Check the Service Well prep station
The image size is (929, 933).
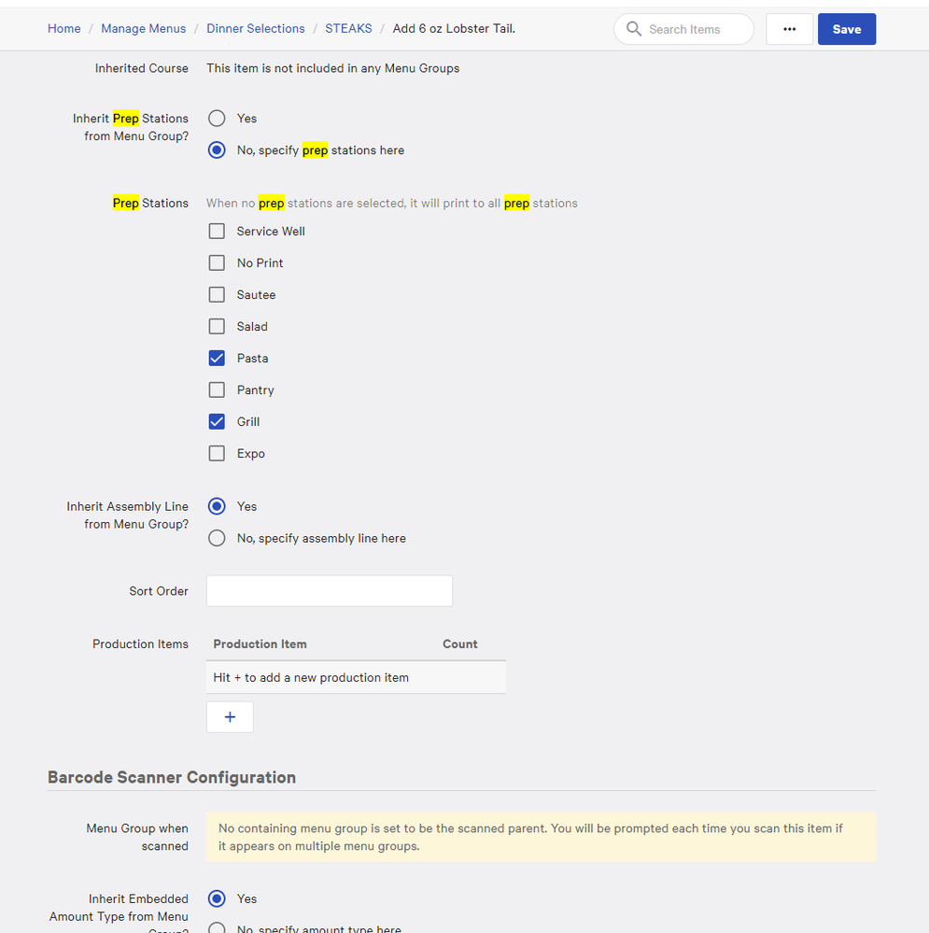point(217,232)
